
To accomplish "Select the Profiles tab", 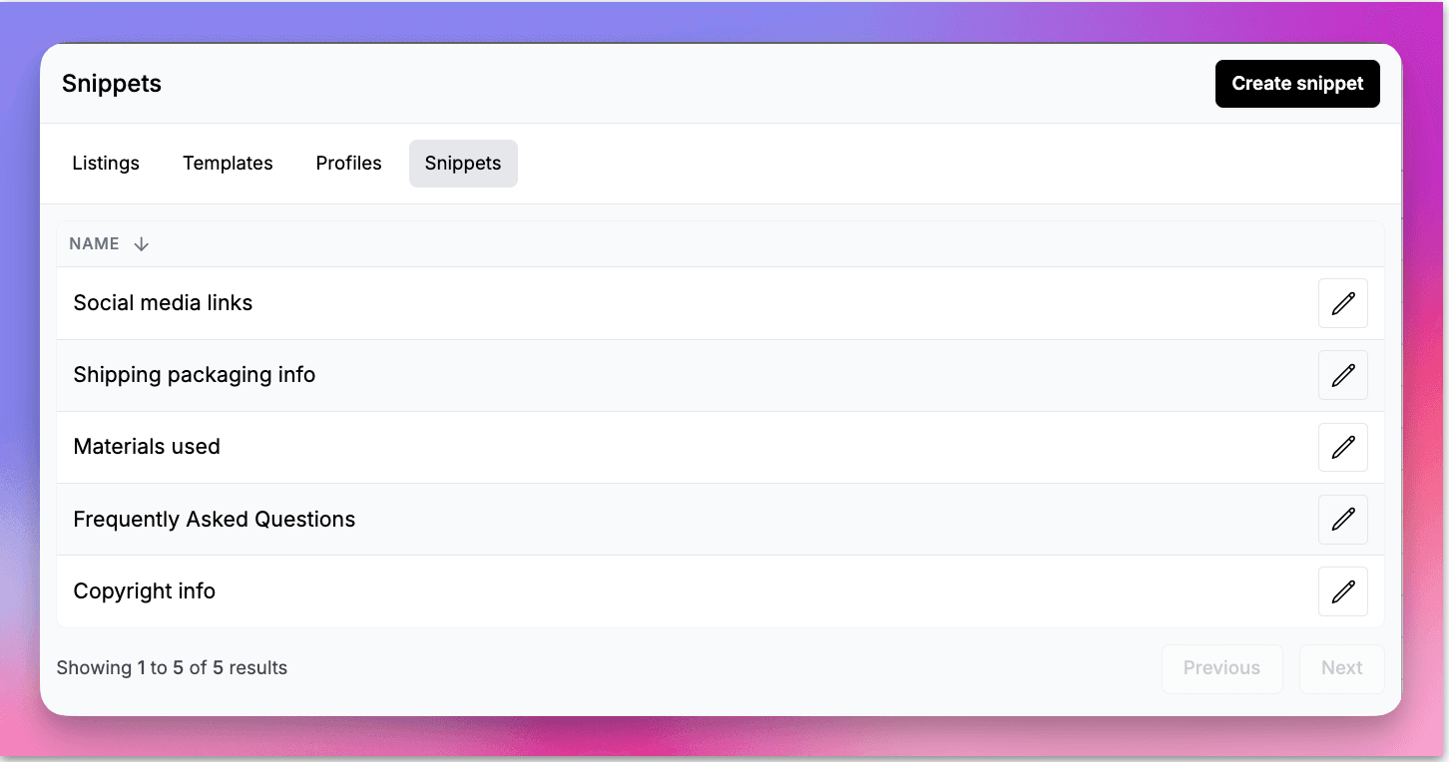I will coord(348,164).
